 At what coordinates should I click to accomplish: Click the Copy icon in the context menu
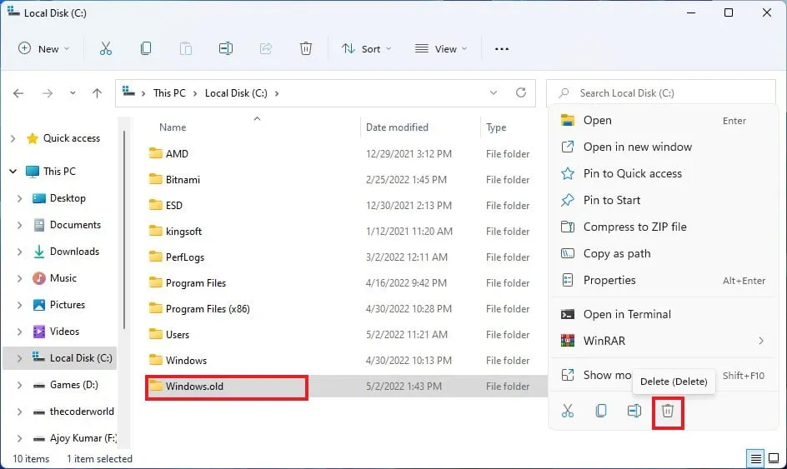(601, 411)
